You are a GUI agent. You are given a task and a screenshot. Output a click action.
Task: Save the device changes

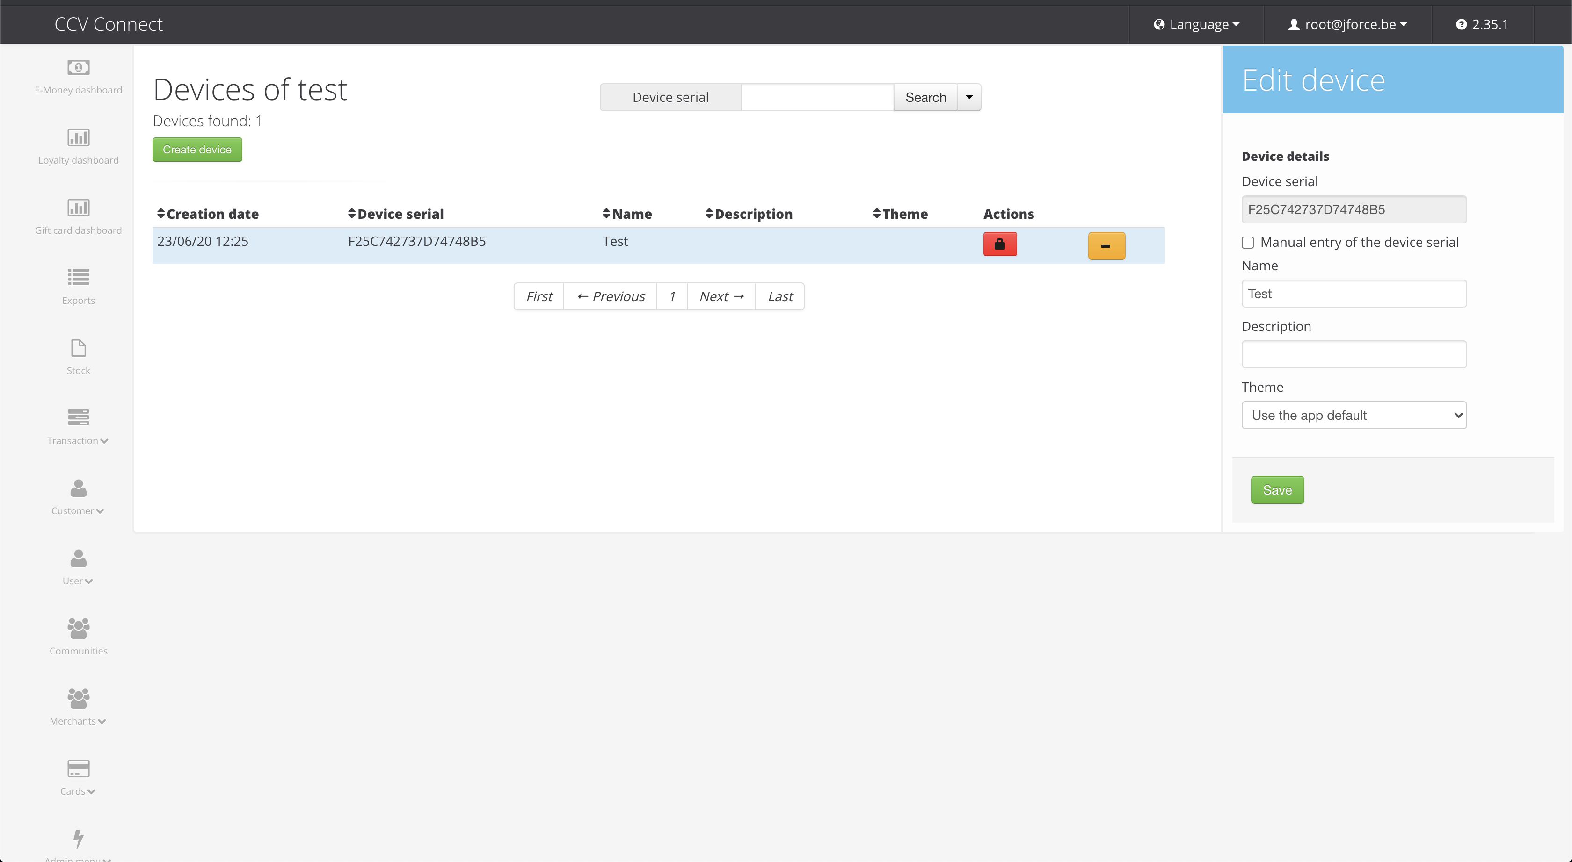1277,490
